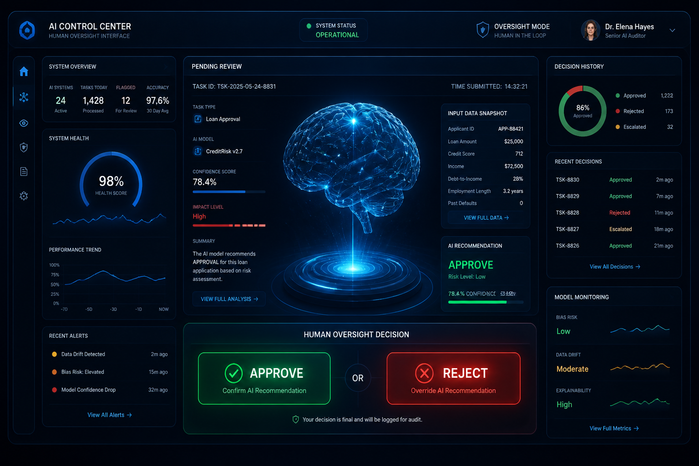This screenshot has height=466, width=699.
Task: Click the CreditRisk v2.7 model icon
Action: pos(198,152)
